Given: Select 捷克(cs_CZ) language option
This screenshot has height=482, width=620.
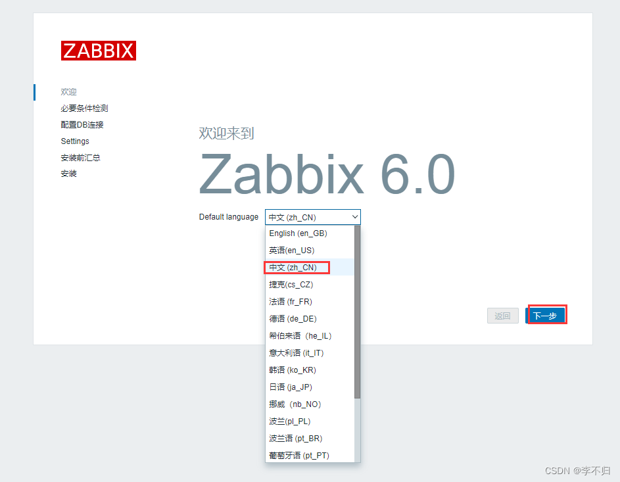Looking at the screenshot, I should [310, 284].
